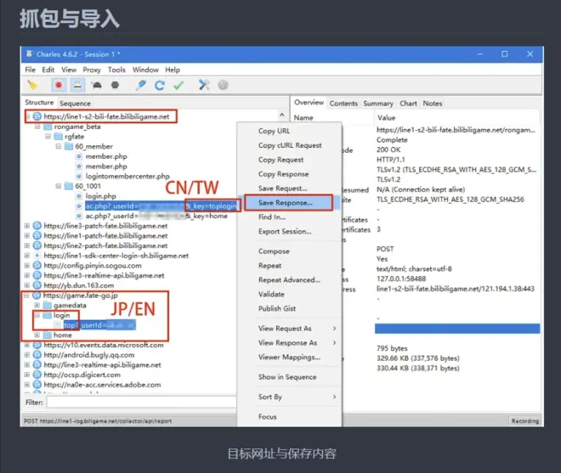Choose Export Session... entry
561x473 pixels.
[285, 231]
